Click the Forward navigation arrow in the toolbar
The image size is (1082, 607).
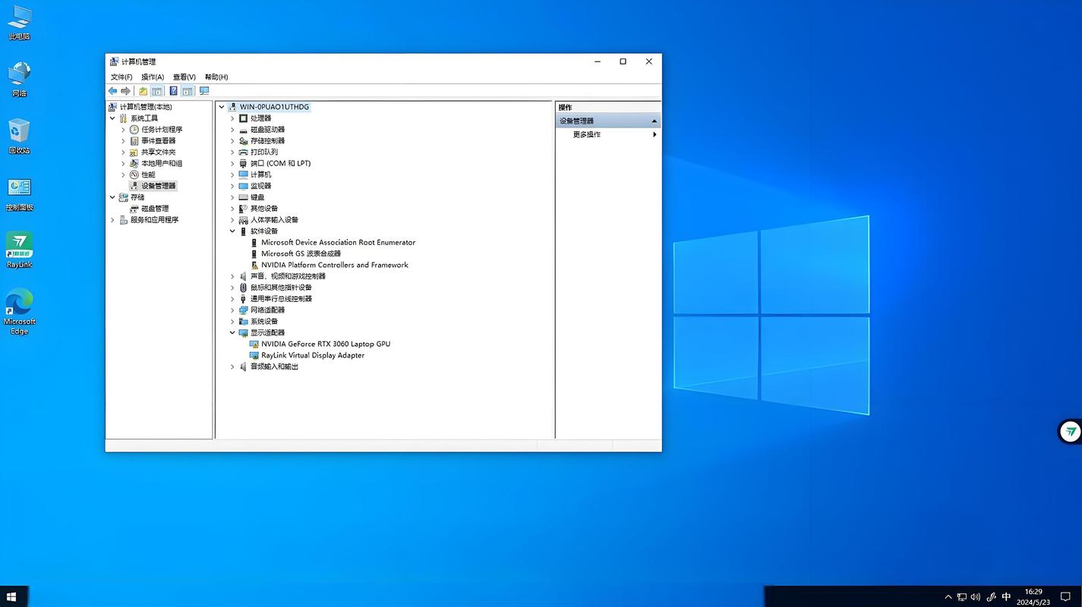point(125,90)
